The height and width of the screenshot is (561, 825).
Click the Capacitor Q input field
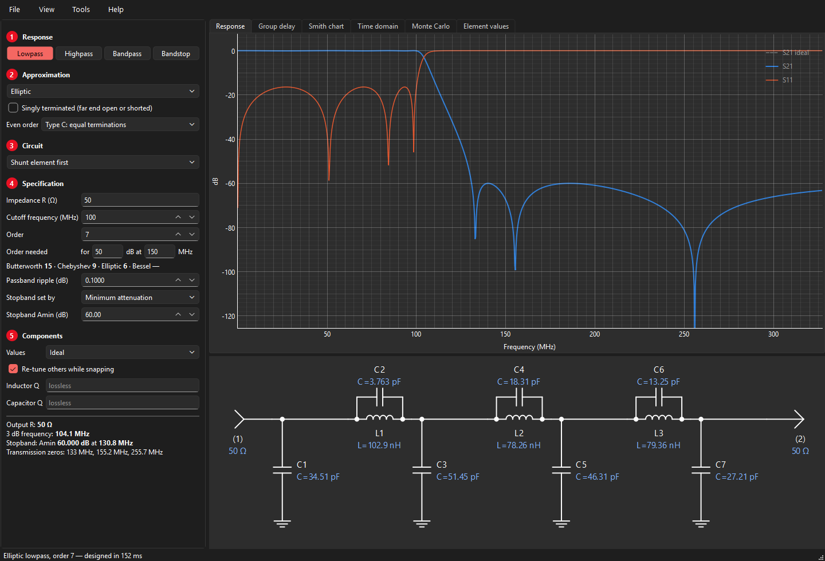123,402
